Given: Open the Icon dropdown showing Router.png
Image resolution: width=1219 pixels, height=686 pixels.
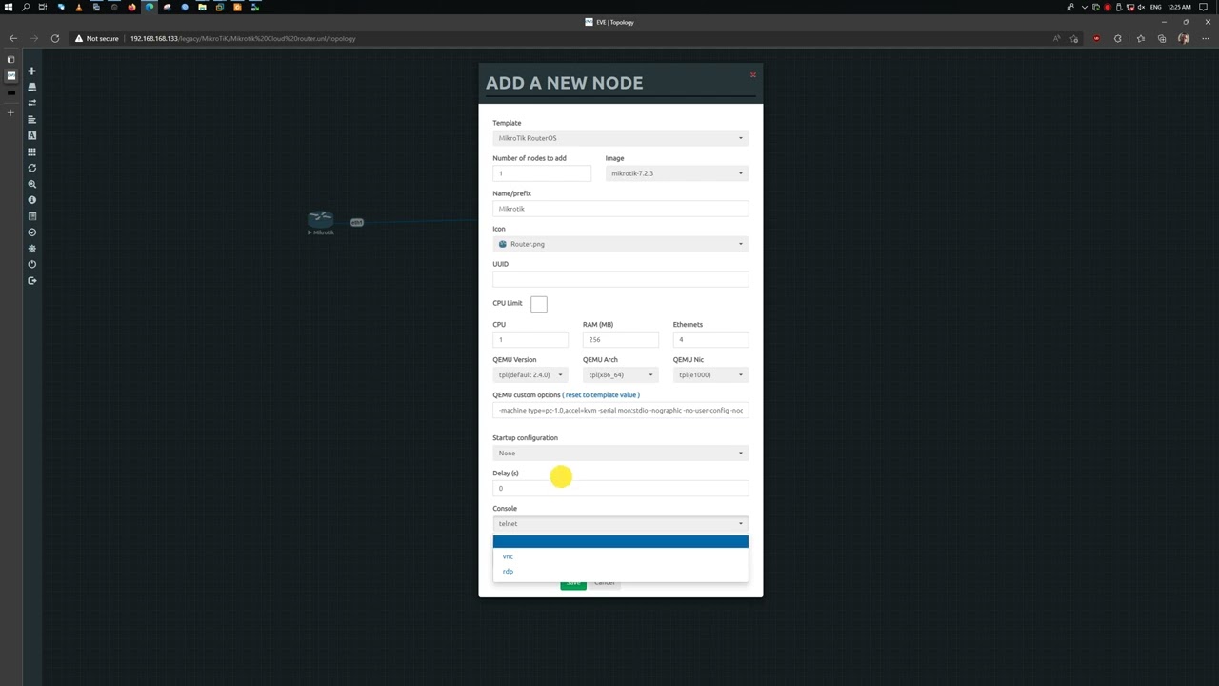Looking at the screenshot, I should 620,244.
